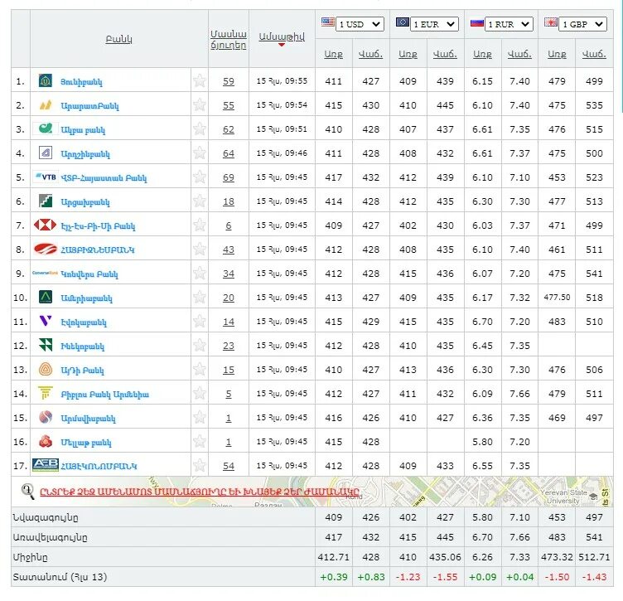Click the Acba bank logo icon

pyautogui.click(x=46, y=128)
